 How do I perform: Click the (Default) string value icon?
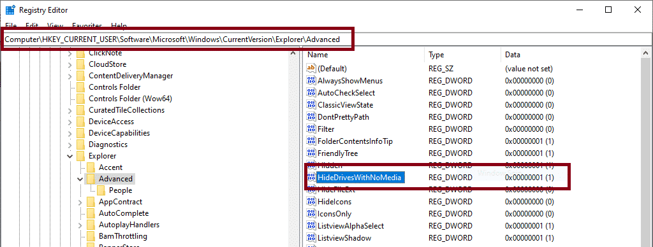pos(311,68)
